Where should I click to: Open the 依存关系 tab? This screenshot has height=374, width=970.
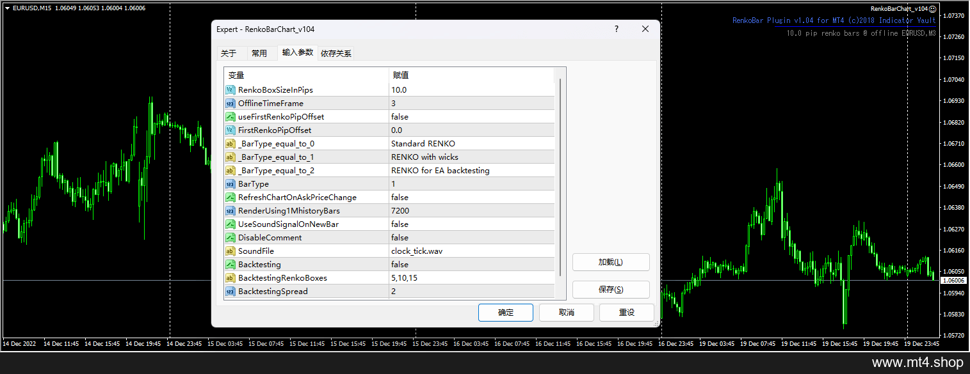click(336, 54)
